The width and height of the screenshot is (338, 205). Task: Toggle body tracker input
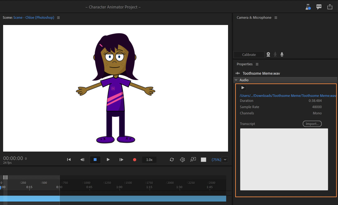click(275, 55)
